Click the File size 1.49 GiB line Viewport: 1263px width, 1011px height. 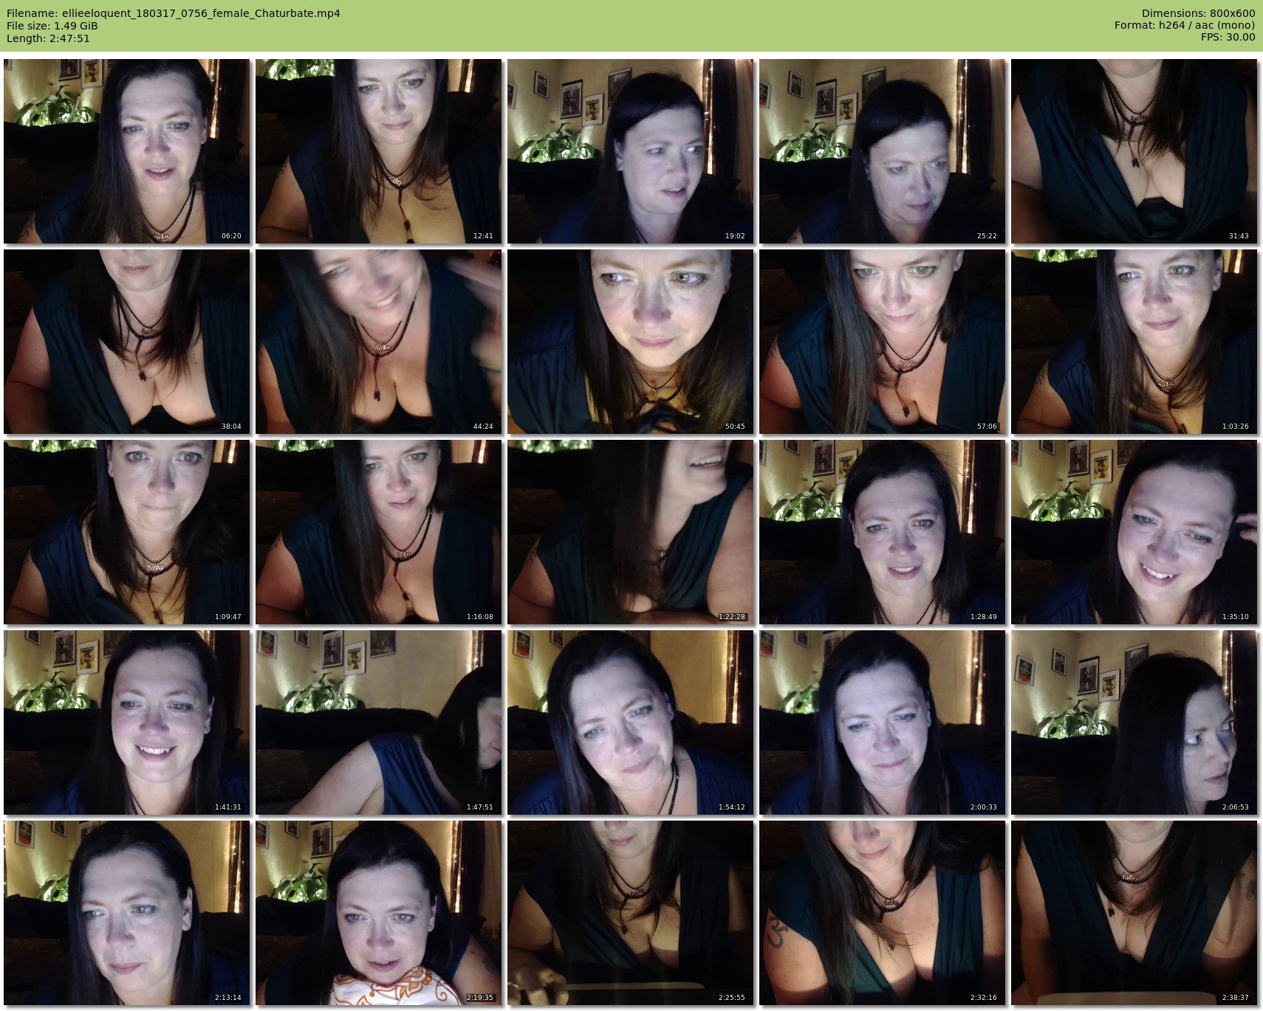click(52, 26)
